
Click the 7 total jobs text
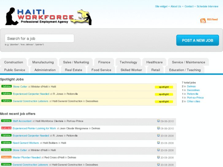(x=189, y=82)
